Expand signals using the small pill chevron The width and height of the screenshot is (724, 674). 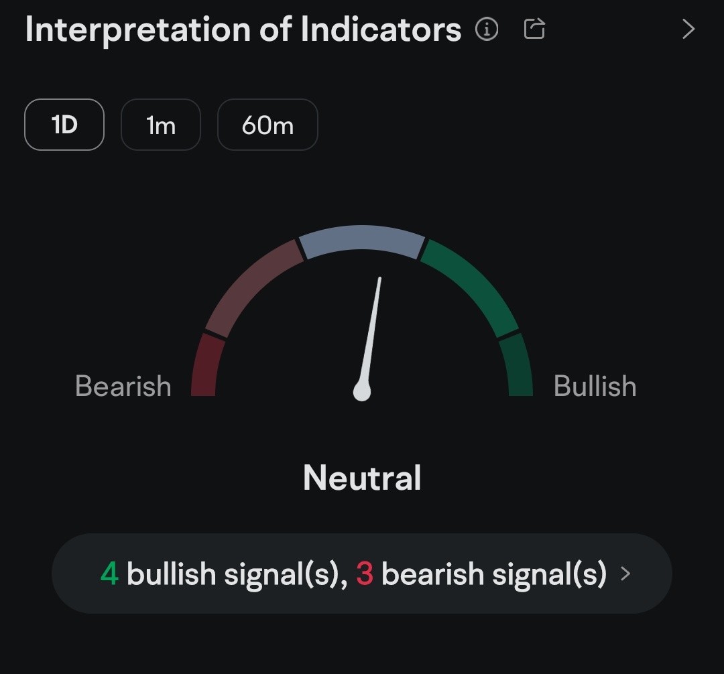[x=625, y=574]
